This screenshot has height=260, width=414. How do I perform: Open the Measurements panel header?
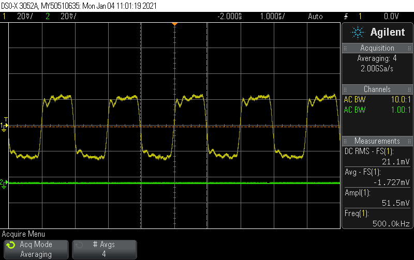pos(377,141)
